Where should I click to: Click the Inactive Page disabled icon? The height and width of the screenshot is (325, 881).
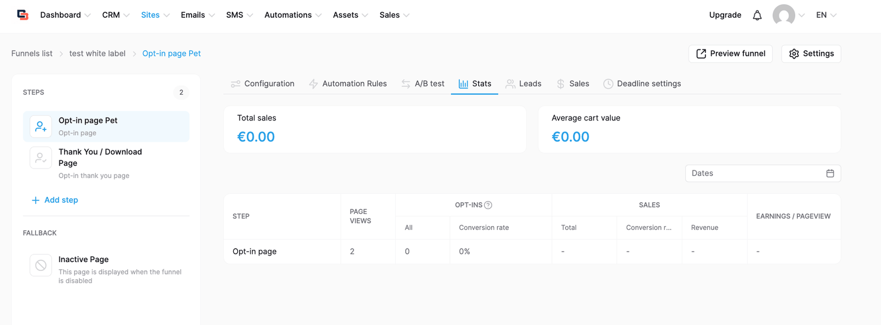coord(41,265)
